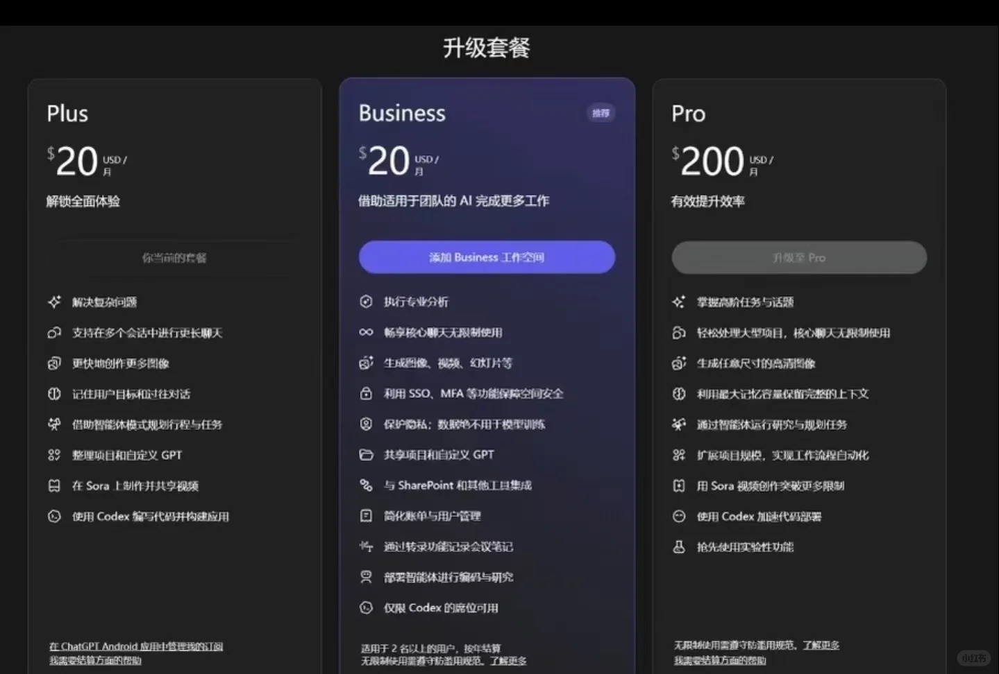Click the "添加 Business 工作空间" button
This screenshot has height=674, width=999.
coord(487,257)
